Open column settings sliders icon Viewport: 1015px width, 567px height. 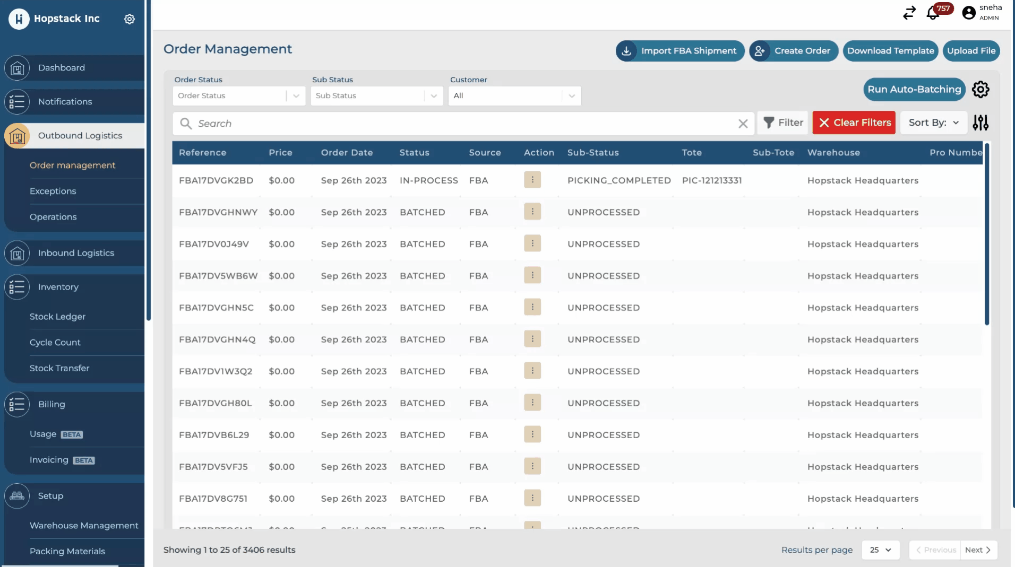(980, 123)
